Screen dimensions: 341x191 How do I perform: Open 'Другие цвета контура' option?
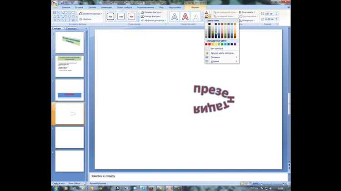click(222, 53)
